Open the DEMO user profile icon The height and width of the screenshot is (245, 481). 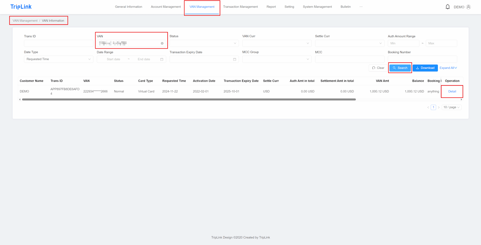click(x=468, y=7)
